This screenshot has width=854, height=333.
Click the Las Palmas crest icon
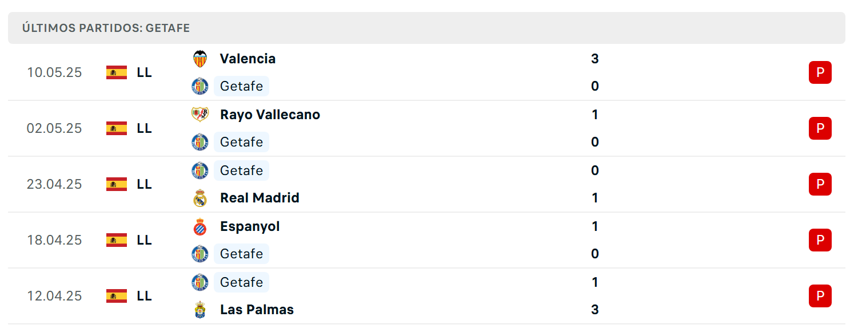pos(199,310)
